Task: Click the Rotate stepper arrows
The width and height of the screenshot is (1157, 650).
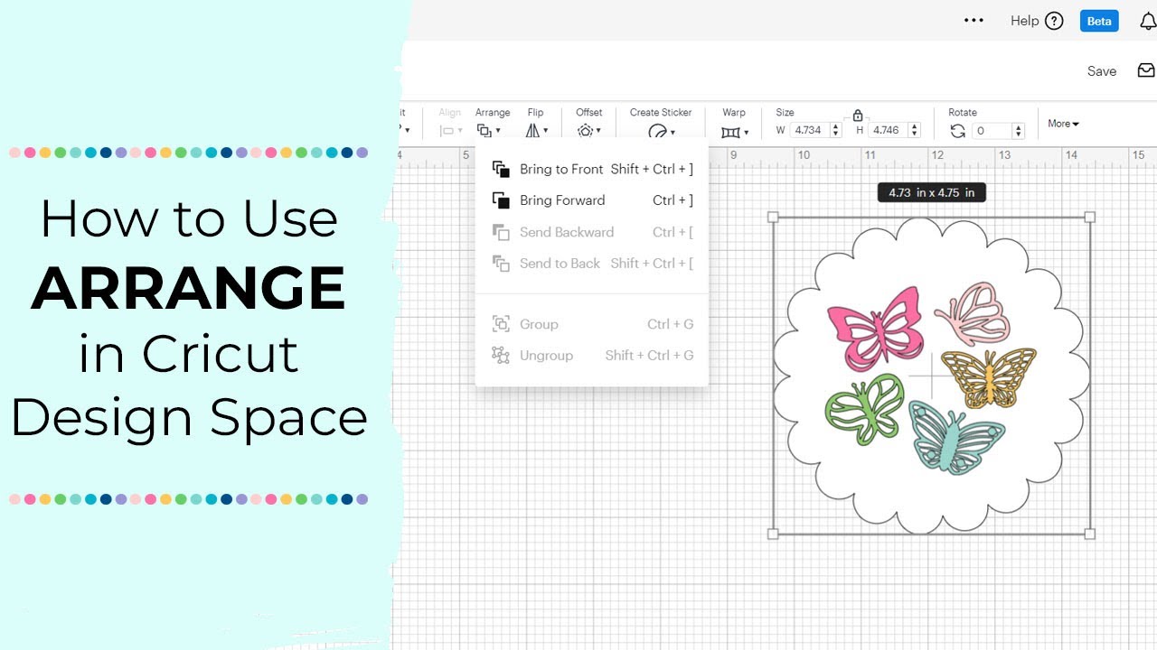Action: [1019, 131]
